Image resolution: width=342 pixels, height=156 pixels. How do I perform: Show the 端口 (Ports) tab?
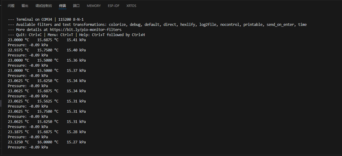76,6
